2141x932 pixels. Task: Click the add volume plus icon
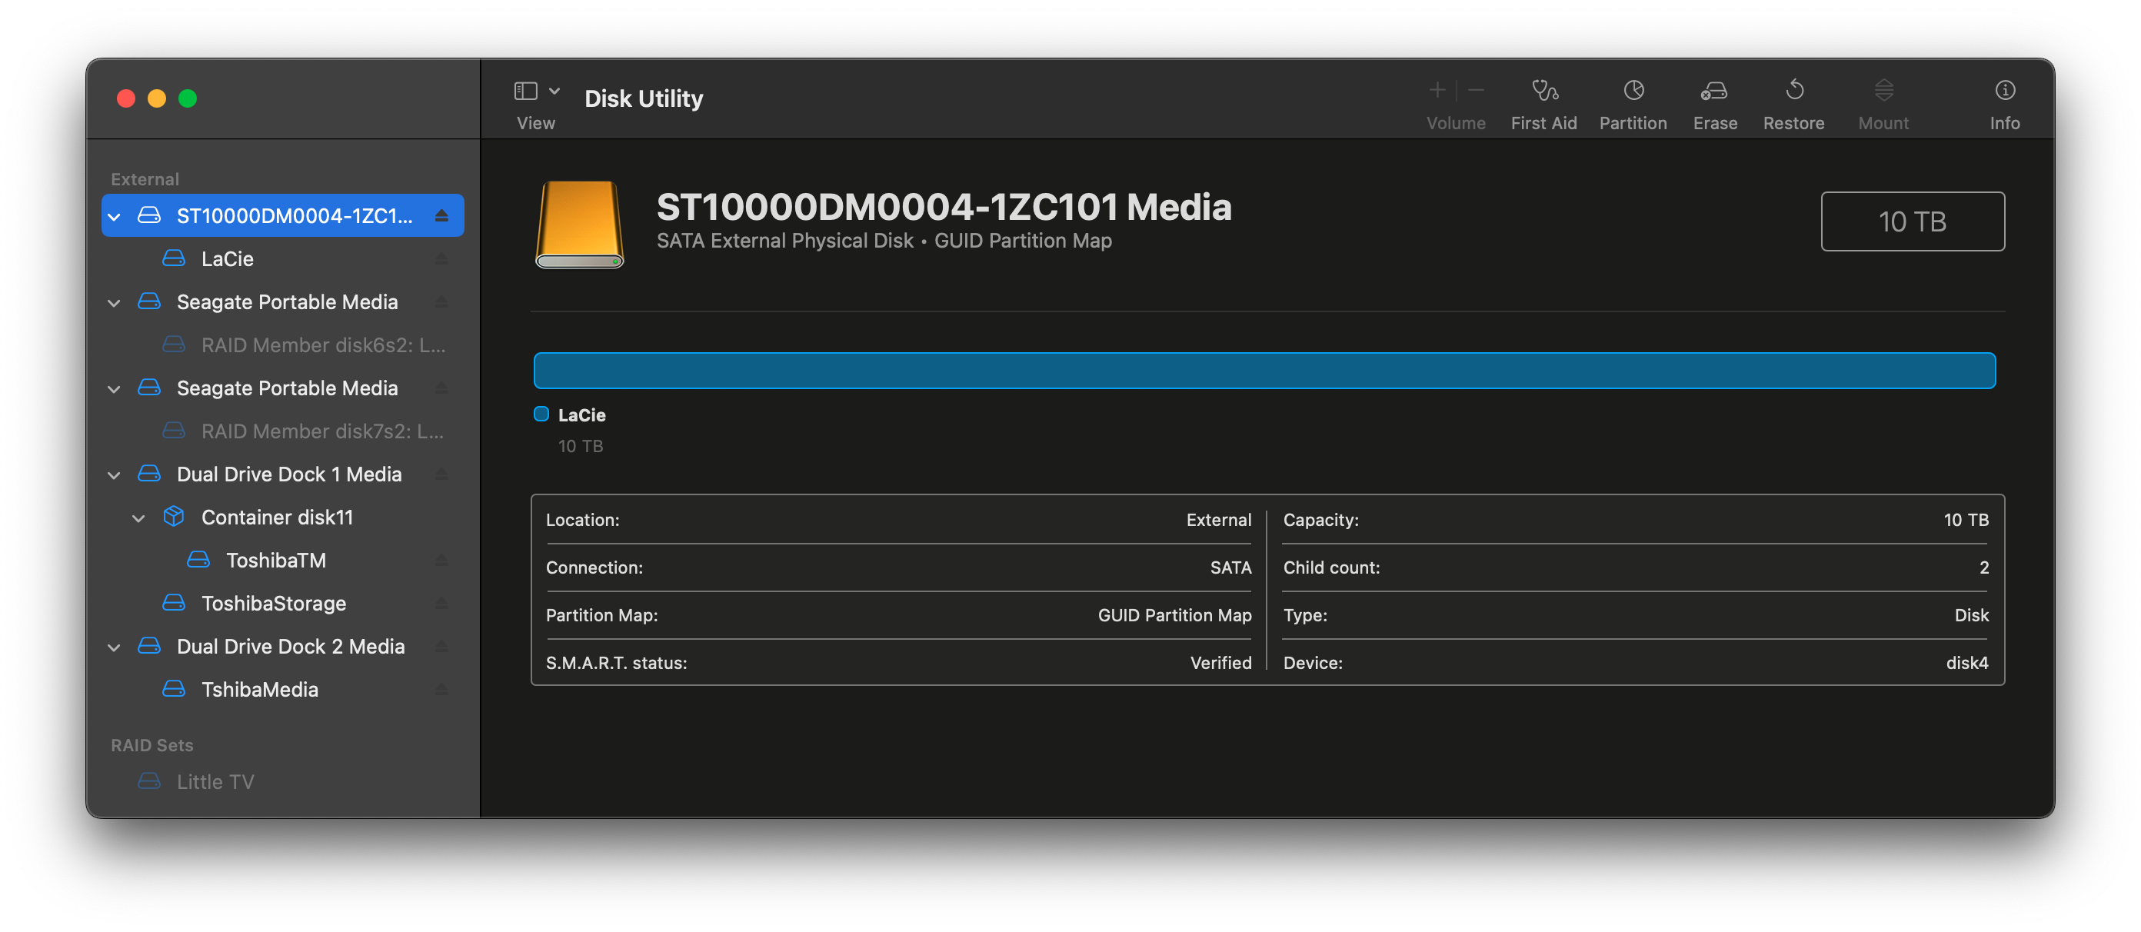(x=1437, y=90)
